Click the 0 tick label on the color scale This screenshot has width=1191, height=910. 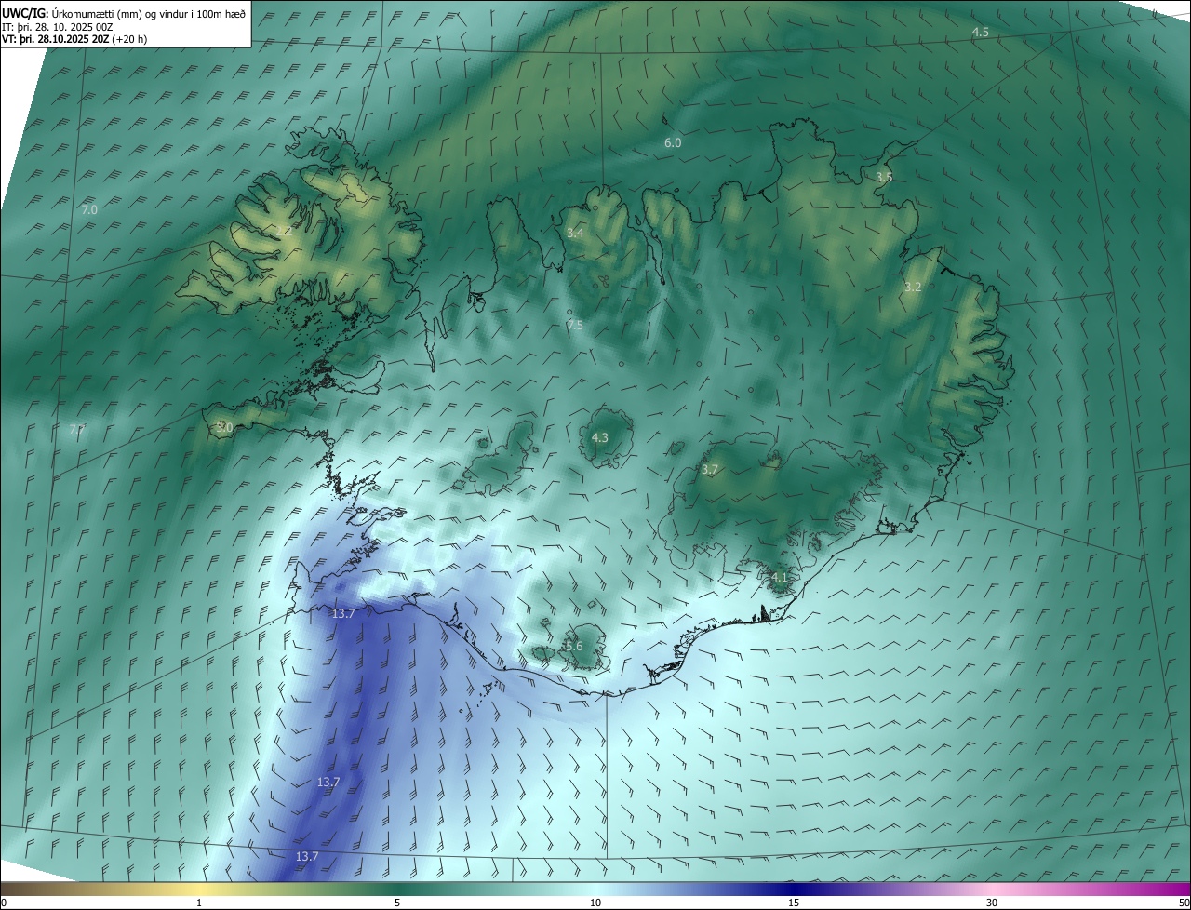(4, 903)
